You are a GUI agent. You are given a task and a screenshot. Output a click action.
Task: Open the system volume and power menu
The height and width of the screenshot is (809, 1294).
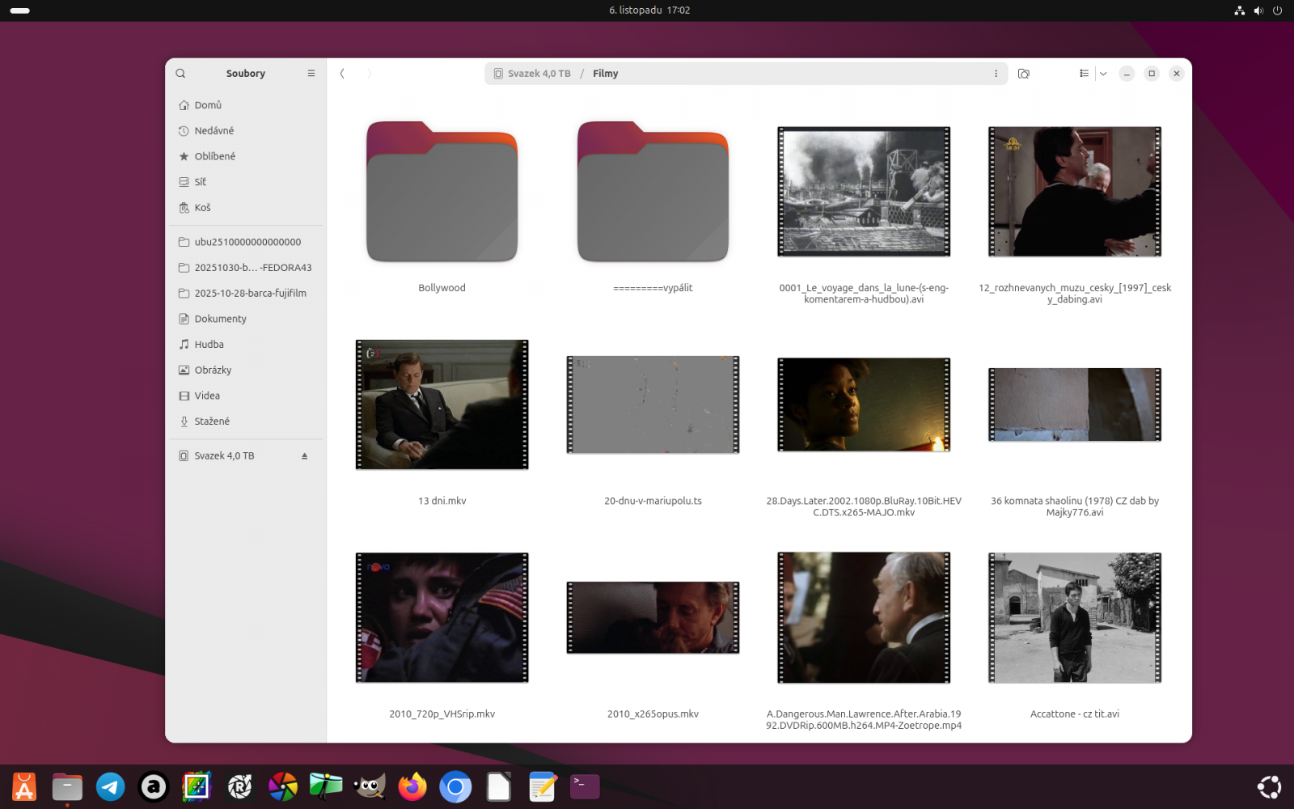pos(1258,11)
